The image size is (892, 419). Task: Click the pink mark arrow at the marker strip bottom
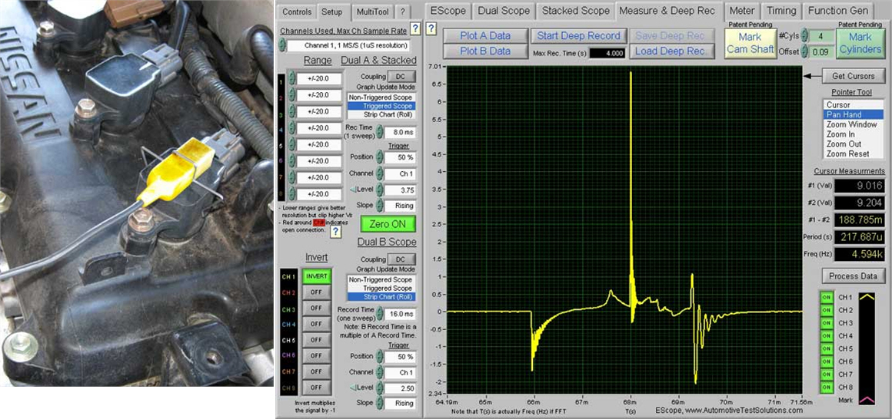coord(866,400)
